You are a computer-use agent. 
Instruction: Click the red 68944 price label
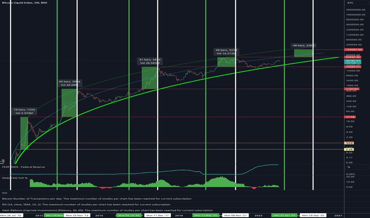[x=353, y=57]
